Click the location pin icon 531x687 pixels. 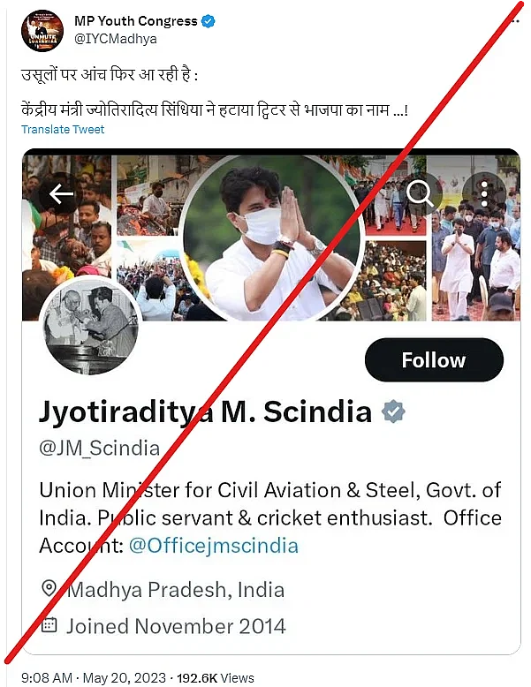49,589
